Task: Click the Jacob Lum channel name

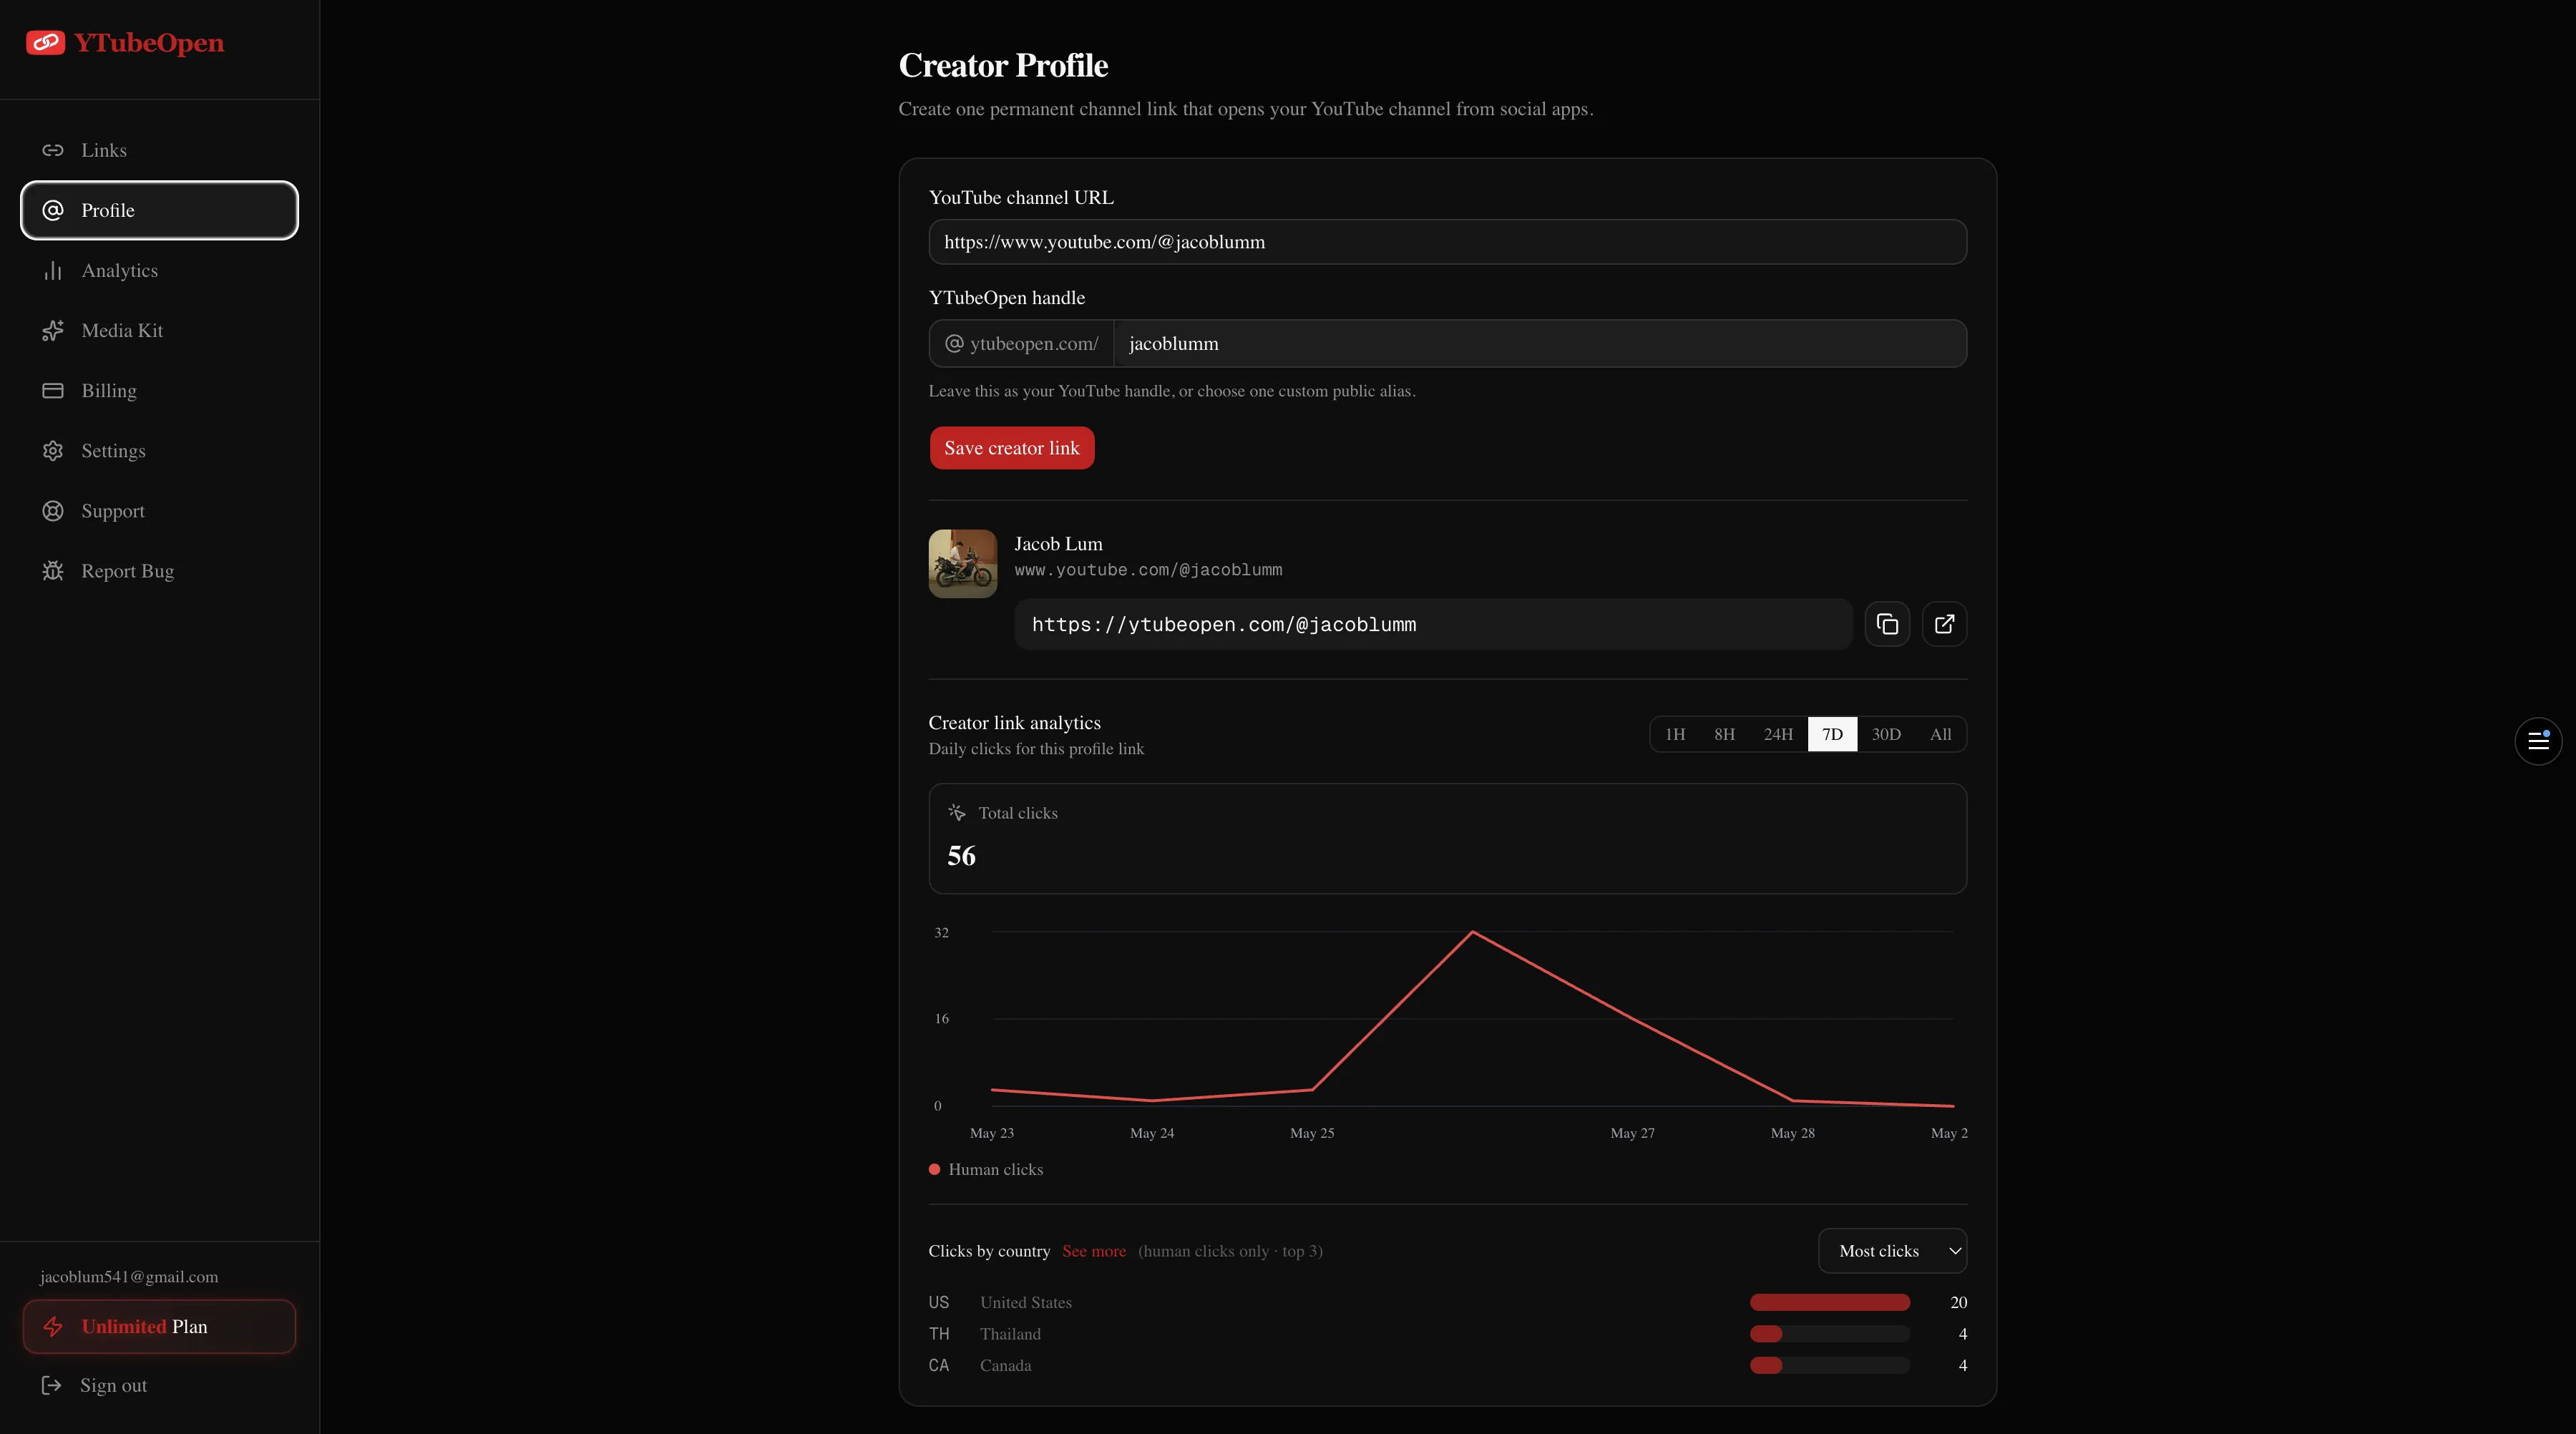Action: click(1058, 544)
